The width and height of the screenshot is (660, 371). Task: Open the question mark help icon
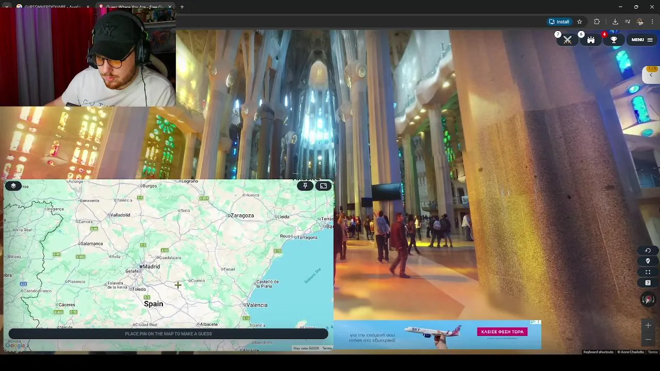click(x=648, y=283)
